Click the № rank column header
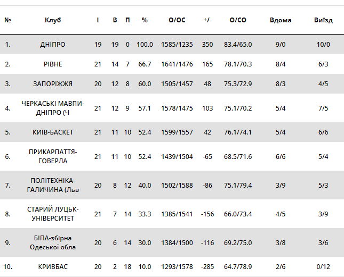 8,20
